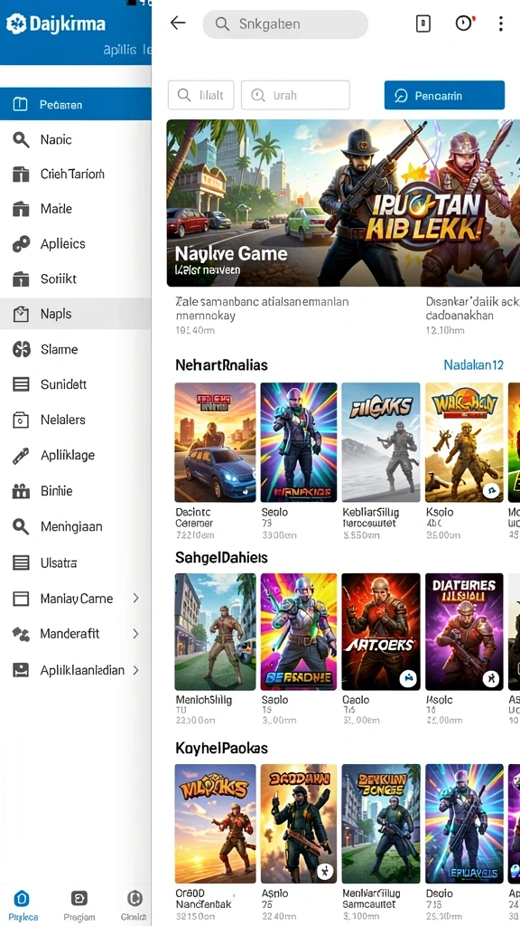Image resolution: width=520 pixels, height=926 pixels.
Task: Open the Nadakan12 link
Action: [473, 365]
